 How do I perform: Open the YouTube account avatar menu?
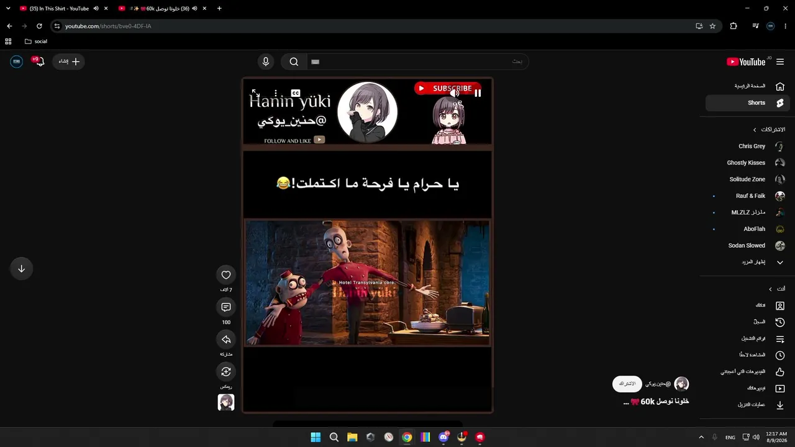pos(17,61)
